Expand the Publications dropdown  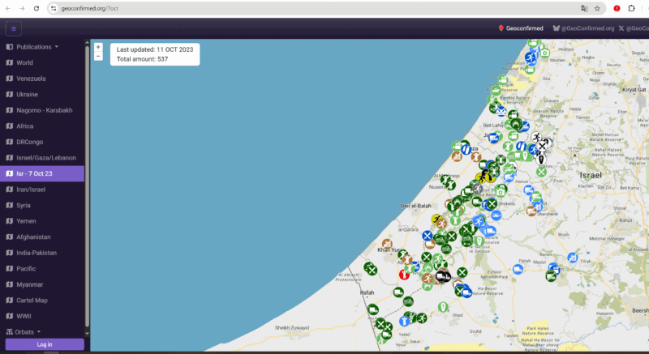coord(37,47)
